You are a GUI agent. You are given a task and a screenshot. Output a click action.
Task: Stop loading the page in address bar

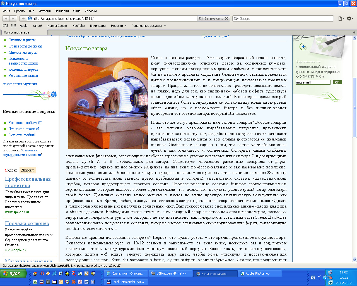point(226,18)
